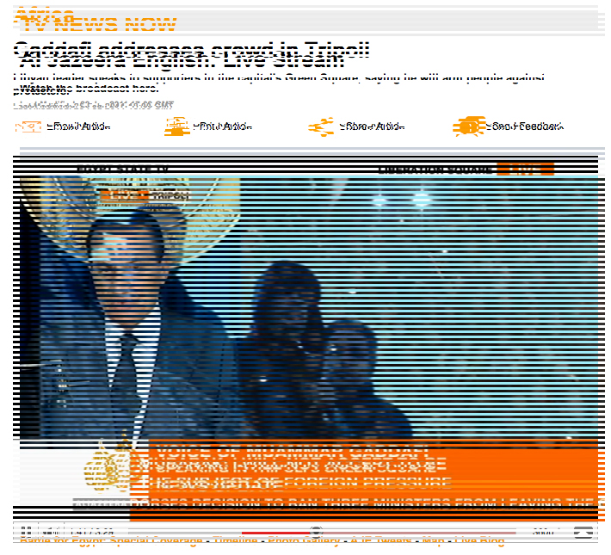Open the AJE Tweets link
611x555 pixels.
381,540
